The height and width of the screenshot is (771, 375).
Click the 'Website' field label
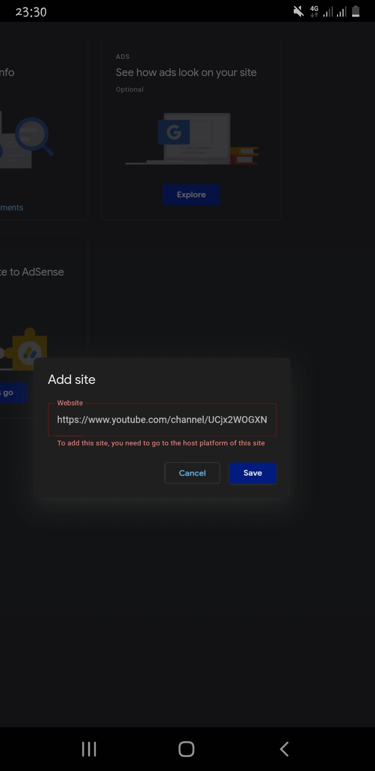point(70,403)
